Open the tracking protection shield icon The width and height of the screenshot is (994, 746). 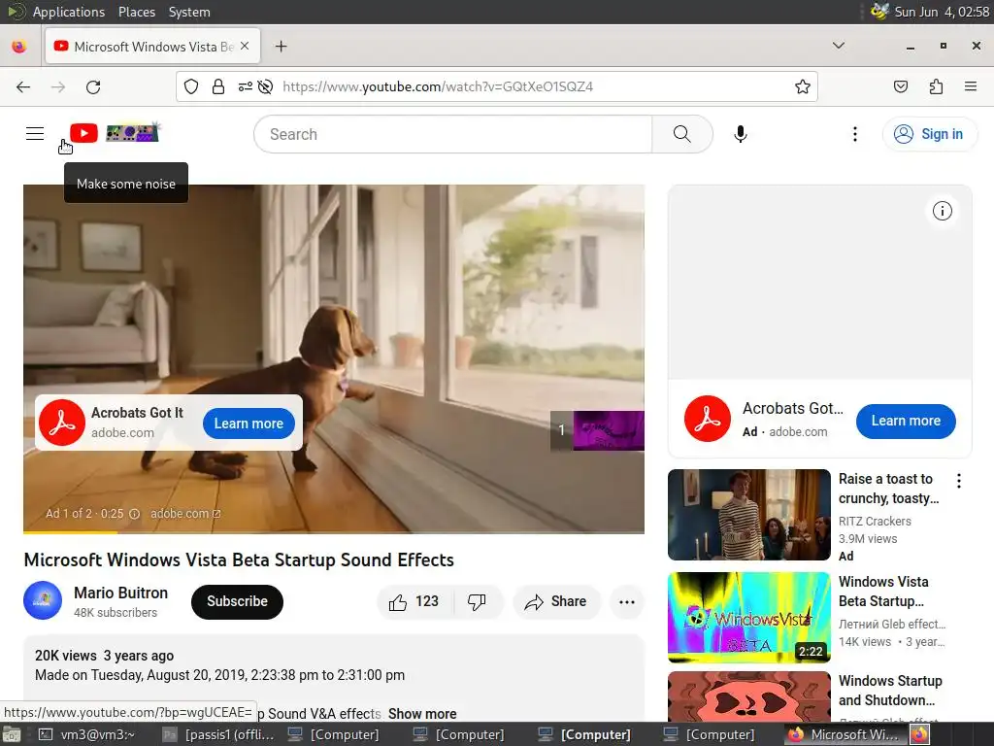pyautogui.click(x=191, y=86)
